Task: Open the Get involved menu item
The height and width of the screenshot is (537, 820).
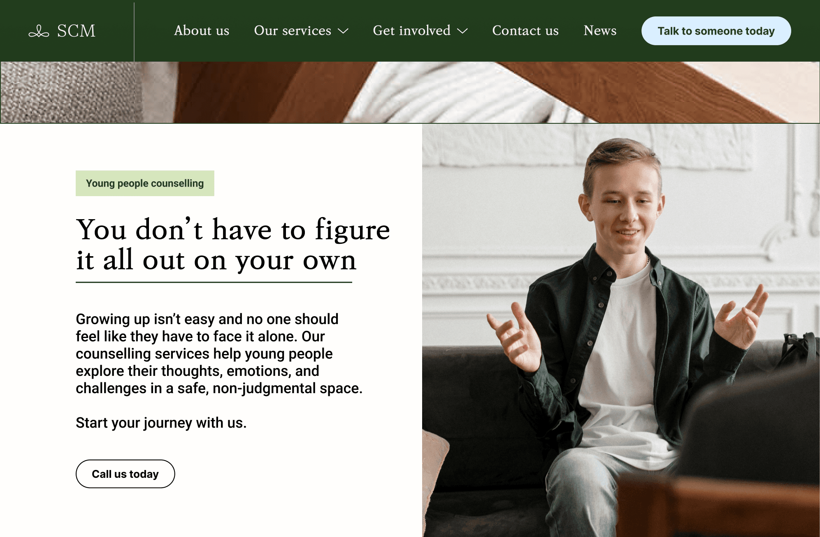Action: (411, 30)
